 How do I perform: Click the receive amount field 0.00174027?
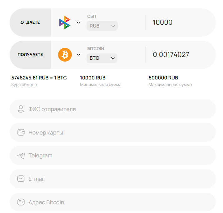click(180, 55)
